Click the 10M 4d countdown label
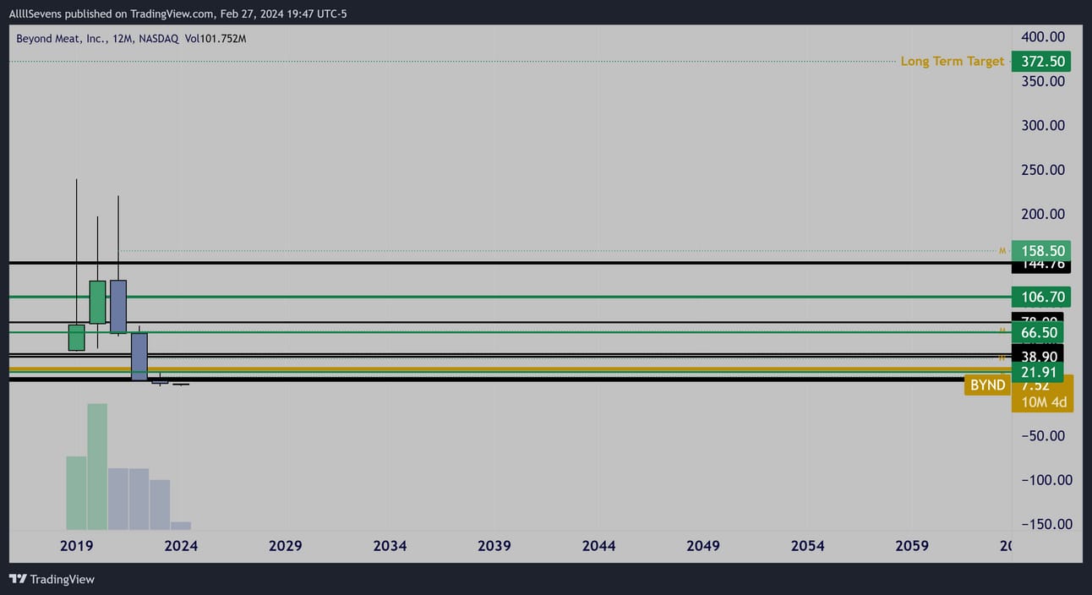The height and width of the screenshot is (595, 1092). (1042, 402)
